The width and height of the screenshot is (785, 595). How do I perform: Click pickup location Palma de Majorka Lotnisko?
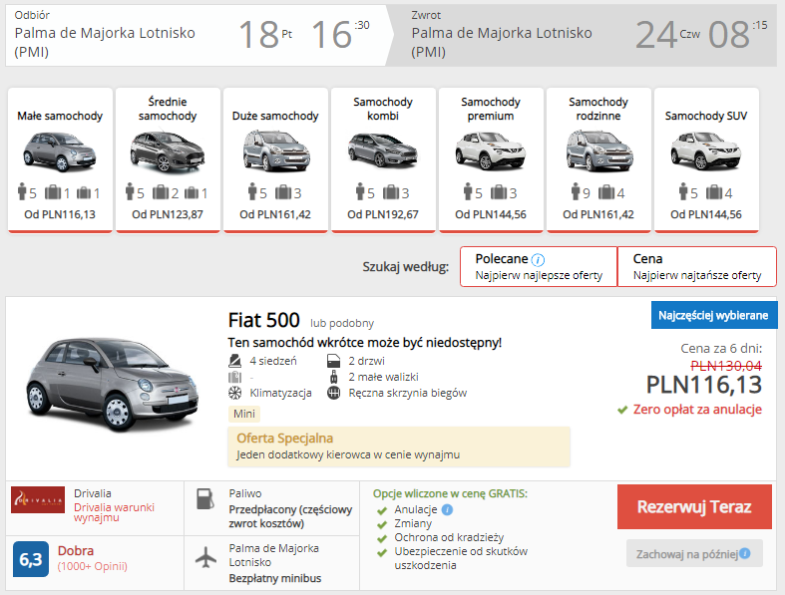[x=105, y=42]
